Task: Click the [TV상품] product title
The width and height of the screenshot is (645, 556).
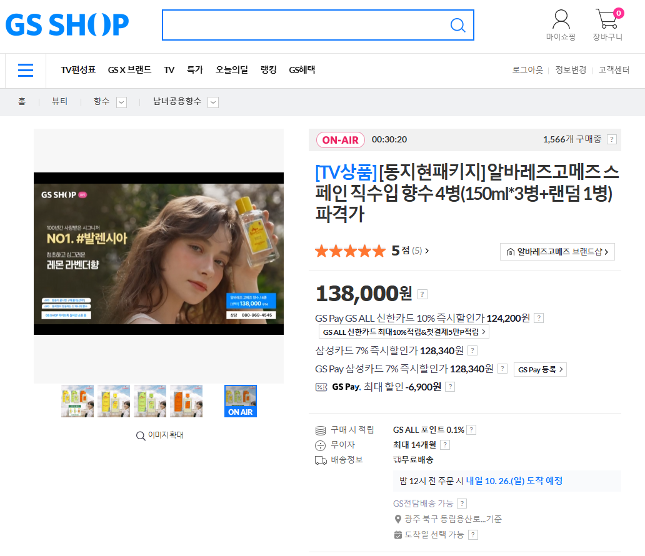Action: (467, 193)
